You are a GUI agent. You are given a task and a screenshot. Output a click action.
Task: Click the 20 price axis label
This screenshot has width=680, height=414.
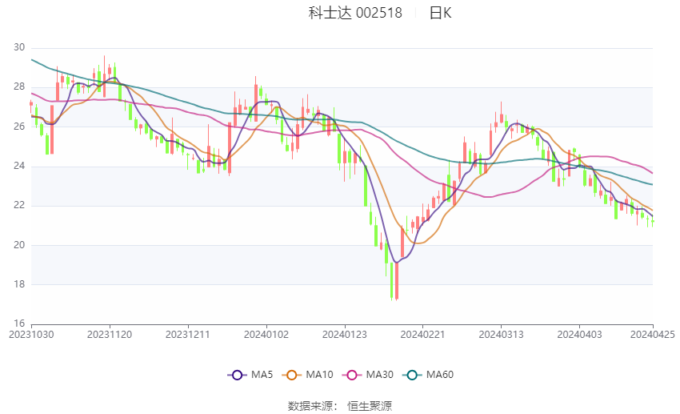tap(19, 245)
